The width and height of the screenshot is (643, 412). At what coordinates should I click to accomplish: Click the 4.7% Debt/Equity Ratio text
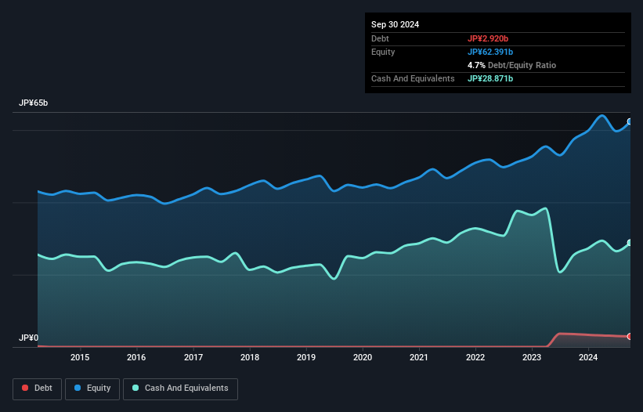tap(511, 65)
